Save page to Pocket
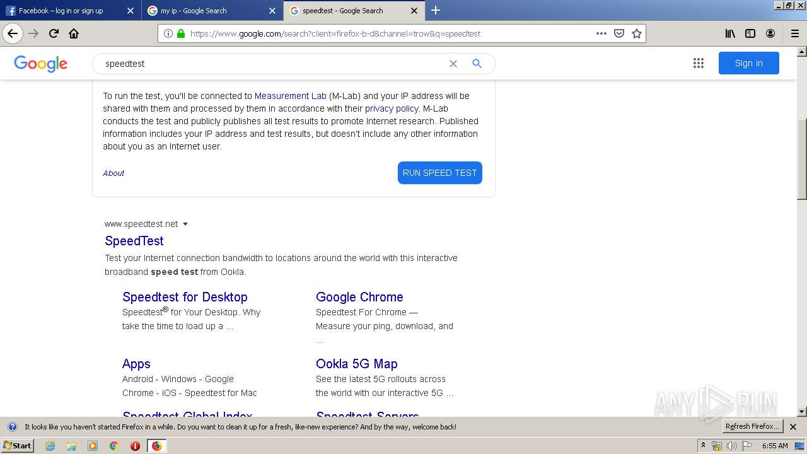807x454 pixels. (619, 33)
